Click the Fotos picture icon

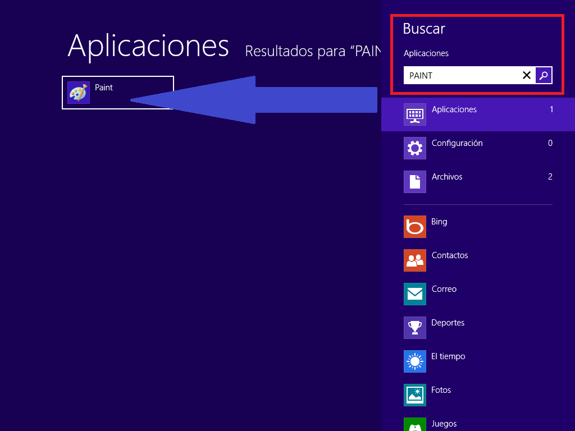coord(415,395)
